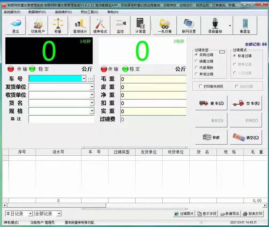
Task: Open 查询统计 query statistics icon
Action: (80, 25)
